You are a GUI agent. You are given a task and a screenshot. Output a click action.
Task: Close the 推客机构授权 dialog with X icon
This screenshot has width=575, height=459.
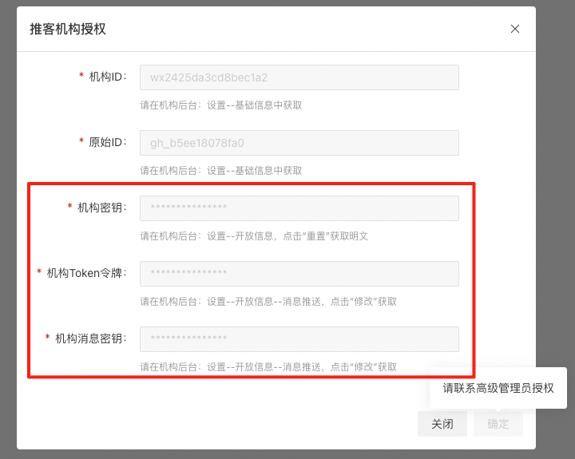515,29
